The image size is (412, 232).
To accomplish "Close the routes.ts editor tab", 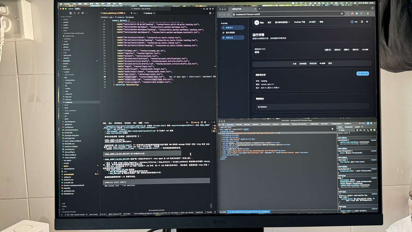I will pyautogui.click(x=154, y=13).
